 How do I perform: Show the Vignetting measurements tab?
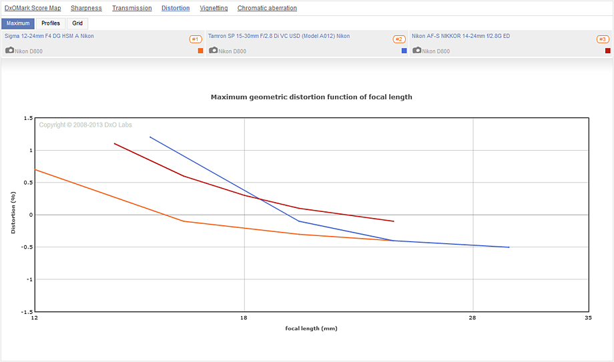pos(214,8)
